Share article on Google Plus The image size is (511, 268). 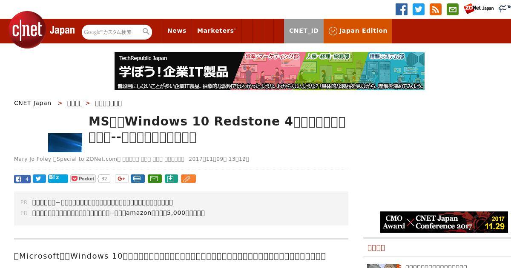click(122, 179)
